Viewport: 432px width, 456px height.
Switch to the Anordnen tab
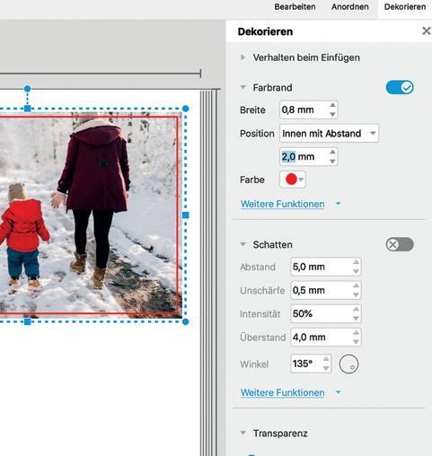[350, 7]
